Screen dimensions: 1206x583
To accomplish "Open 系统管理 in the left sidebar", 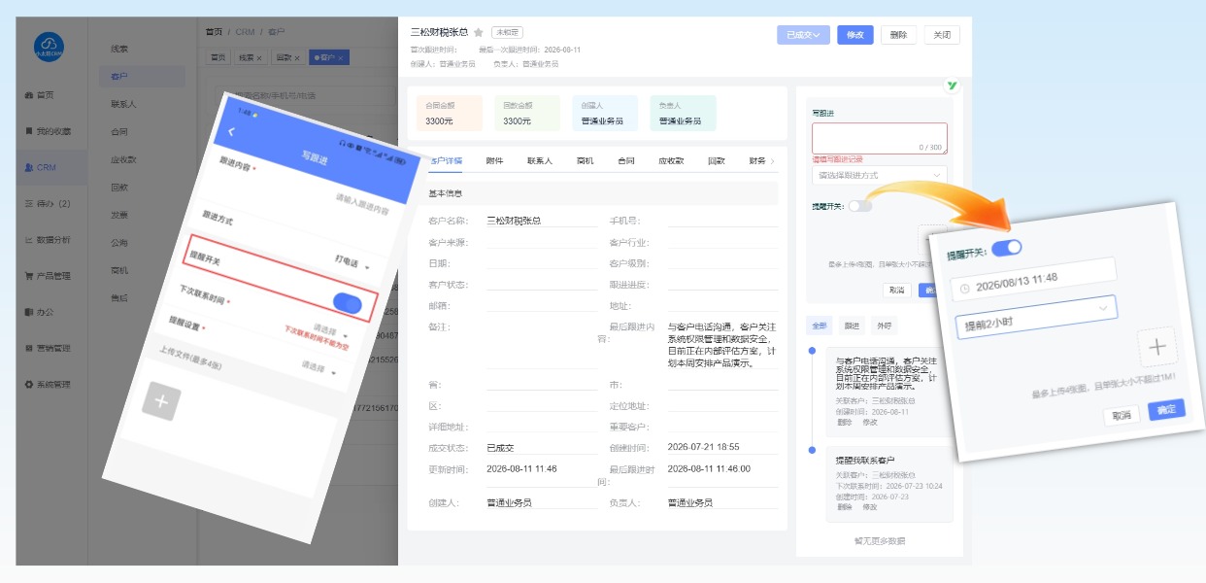I will coord(53,384).
